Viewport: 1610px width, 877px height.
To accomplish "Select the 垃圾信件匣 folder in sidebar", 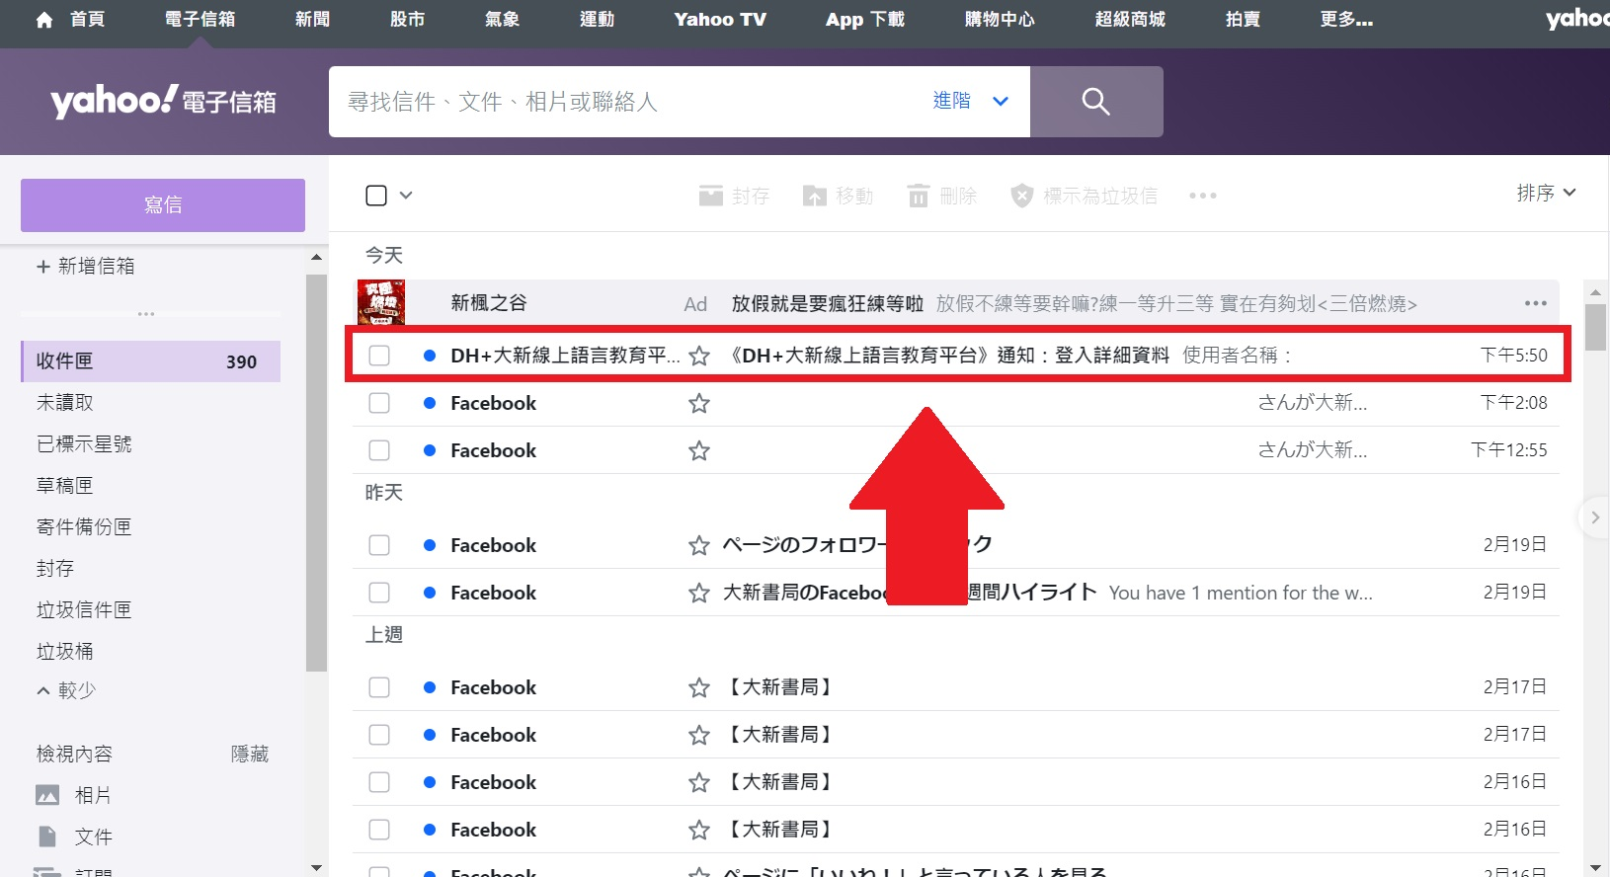I will click(x=84, y=609).
